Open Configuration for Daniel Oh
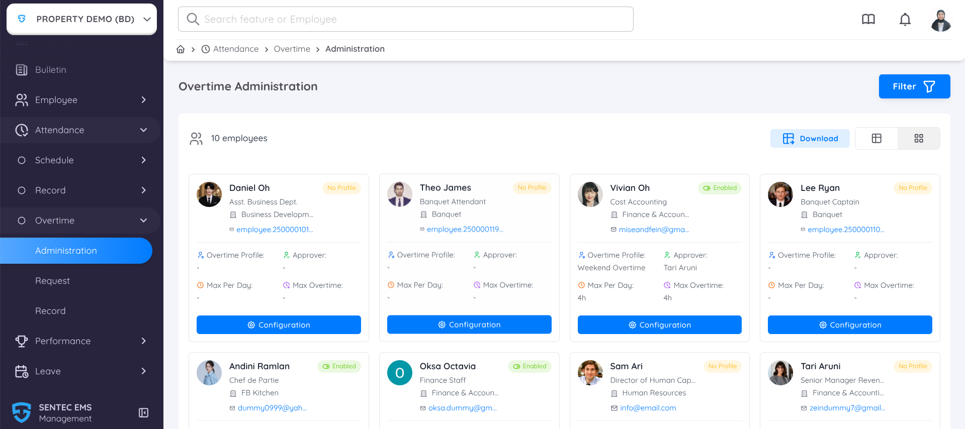Viewport: 965px width, 429px height. pos(279,325)
